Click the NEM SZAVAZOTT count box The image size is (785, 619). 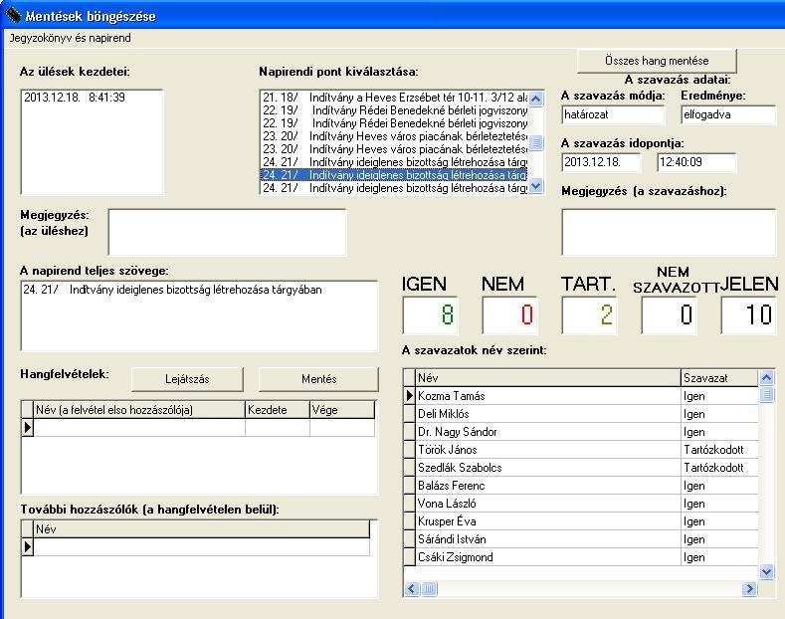669,315
